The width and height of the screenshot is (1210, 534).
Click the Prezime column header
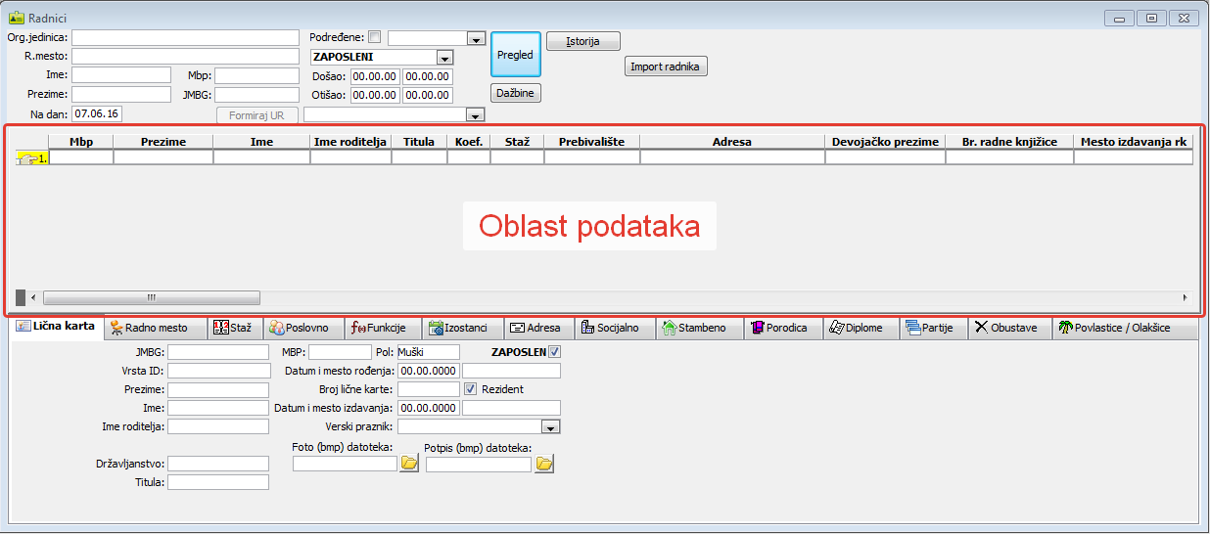(x=163, y=142)
